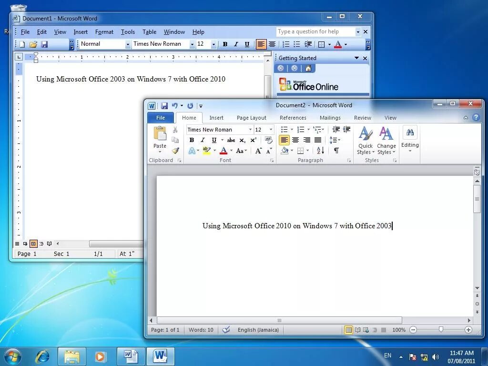Toggle Bold in Word 2010 Font group
Screen dimensions: 488x366
tap(192, 140)
